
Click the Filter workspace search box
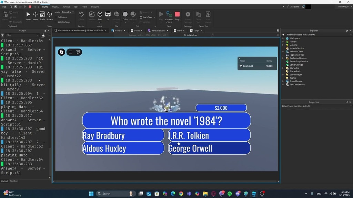pos(317,35)
